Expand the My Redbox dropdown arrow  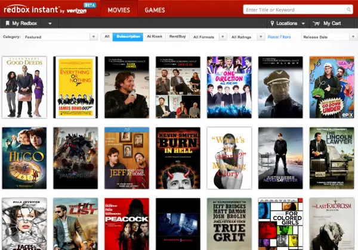50,23
